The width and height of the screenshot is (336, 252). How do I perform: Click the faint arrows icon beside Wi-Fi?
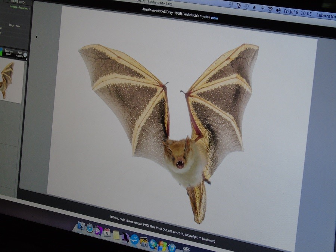tap(262, 8)
